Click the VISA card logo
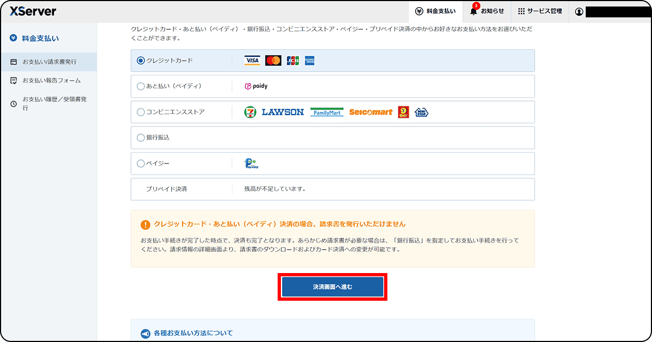This screenshot has width=652, height=342. pos(252,61)
